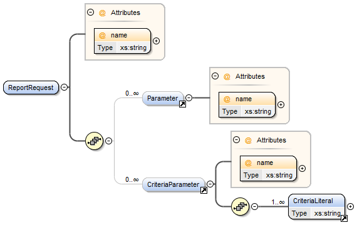Collapse the ReportRequest sequence compositor children
Screen dimensions: 357x225
(109, 141)
